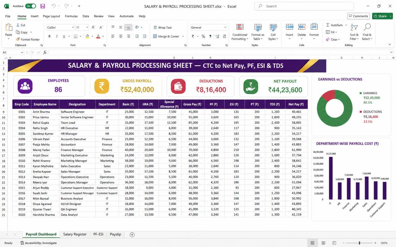Click the Undo arrow icon
396x247 pixels.
(54, 6)
